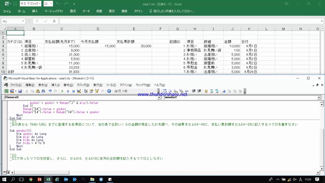The width and height of the screenshot is (325, 183).
Task: Click the Save icon in VBA toolbar
Action: click(x=20, y=91)
